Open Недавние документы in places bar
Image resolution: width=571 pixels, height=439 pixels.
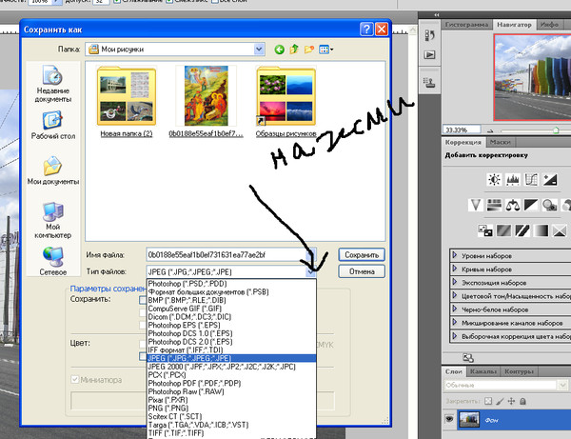click(53, 84)
